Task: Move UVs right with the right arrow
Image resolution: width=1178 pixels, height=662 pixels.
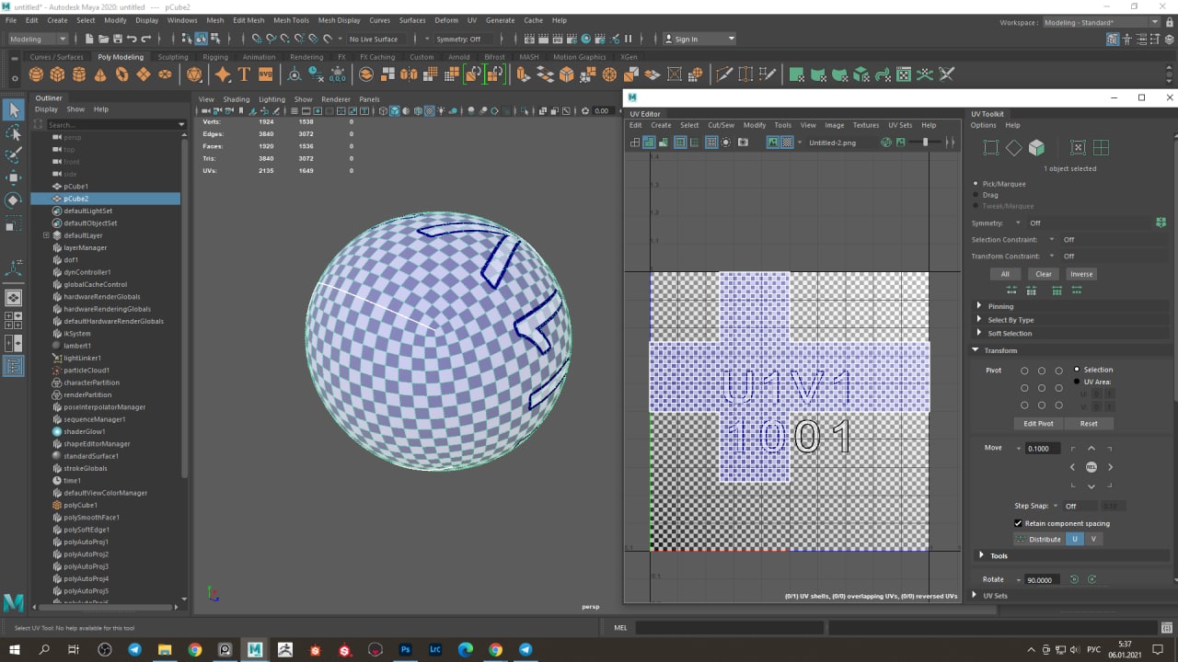Action: tap(1110, 467)
